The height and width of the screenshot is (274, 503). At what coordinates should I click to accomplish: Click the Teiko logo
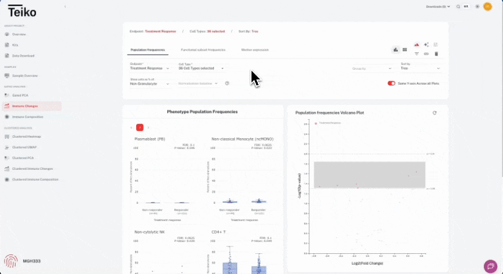(22, 11)
